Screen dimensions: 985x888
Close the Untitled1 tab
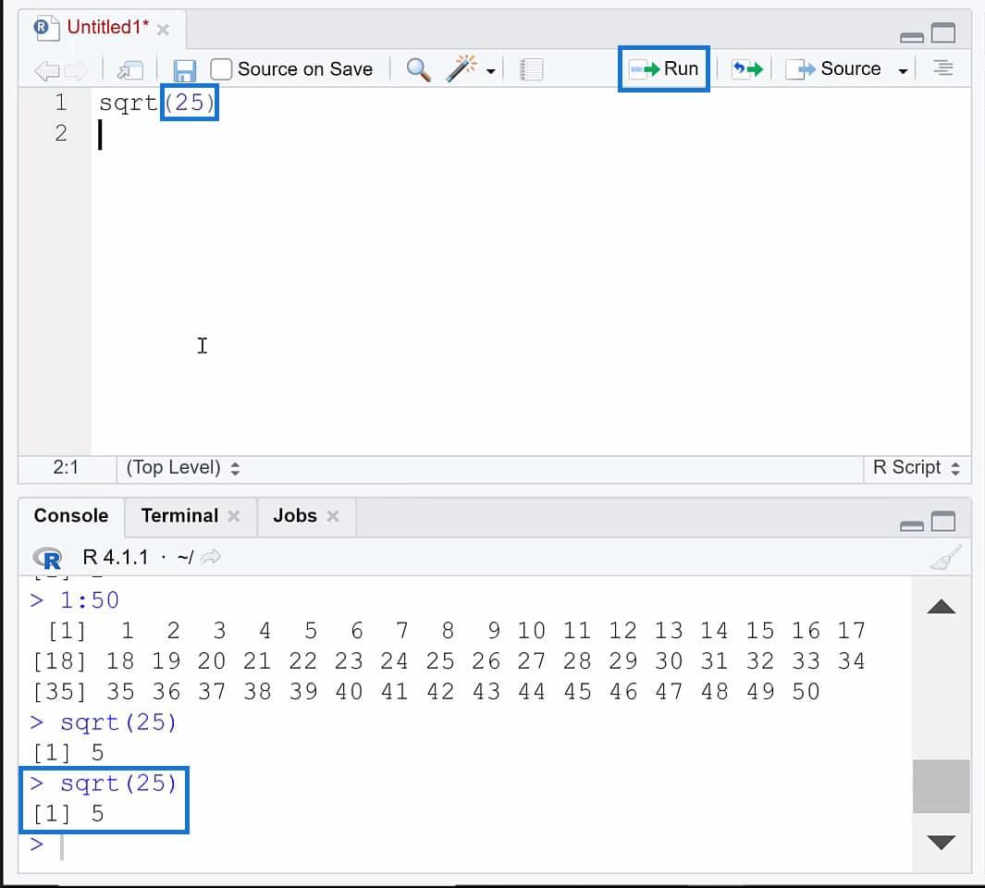pyautogui.click(x=163, y=29)
